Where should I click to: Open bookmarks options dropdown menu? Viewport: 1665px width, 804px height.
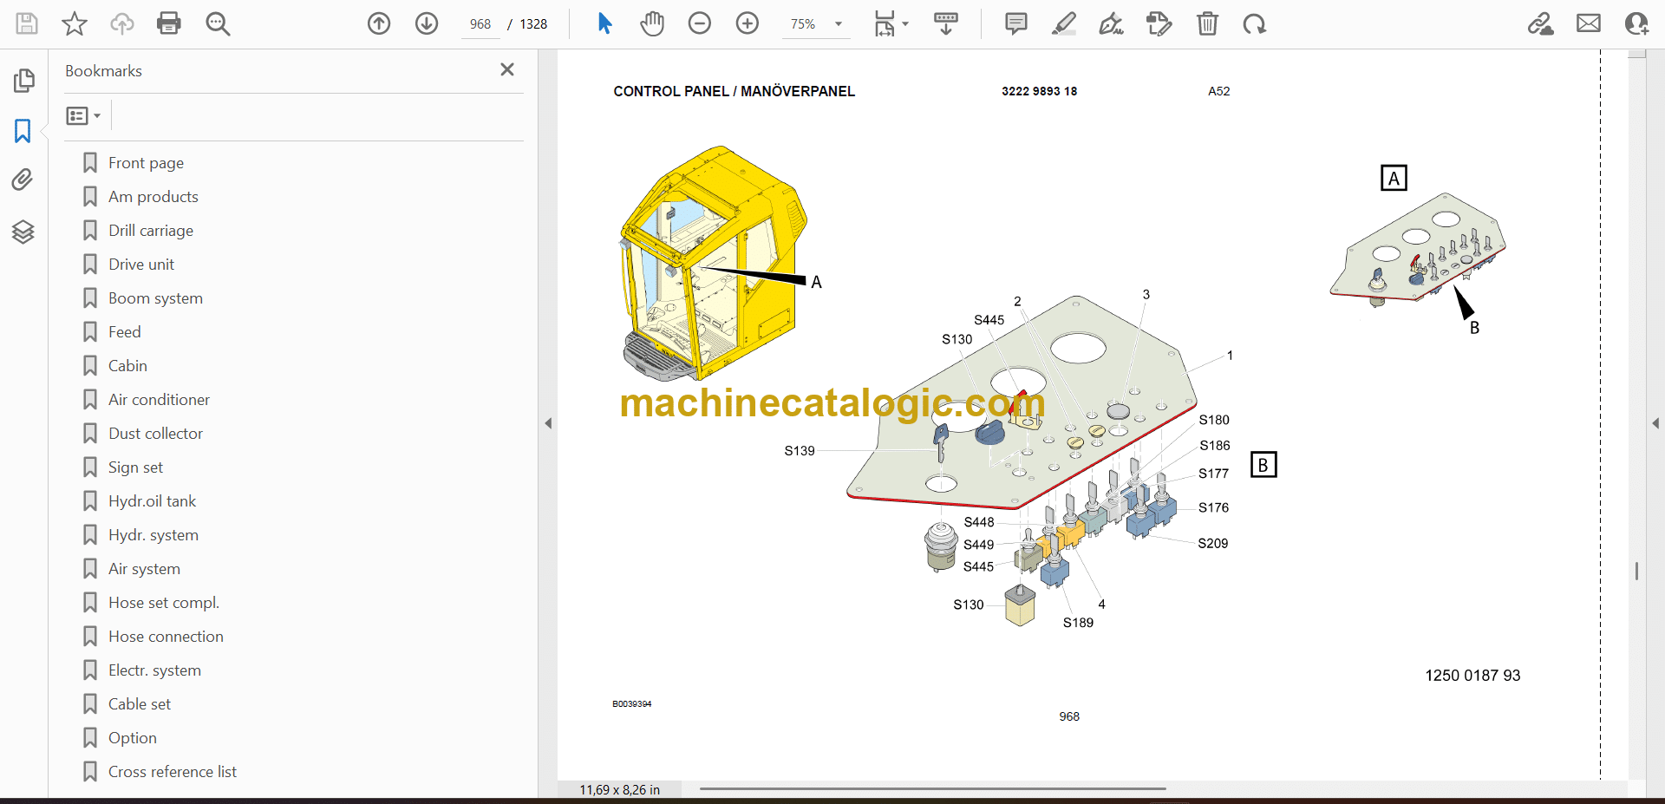click(84, 115)
